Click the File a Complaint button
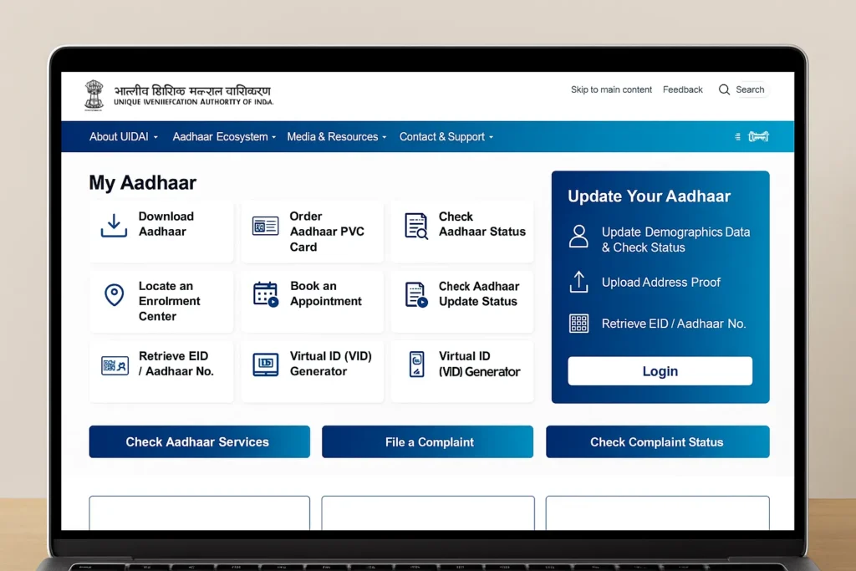856x571 pixels. pyautogui.click(x=427, y=441)
